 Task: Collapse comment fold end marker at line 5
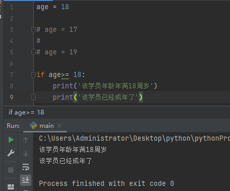(33, 52)
